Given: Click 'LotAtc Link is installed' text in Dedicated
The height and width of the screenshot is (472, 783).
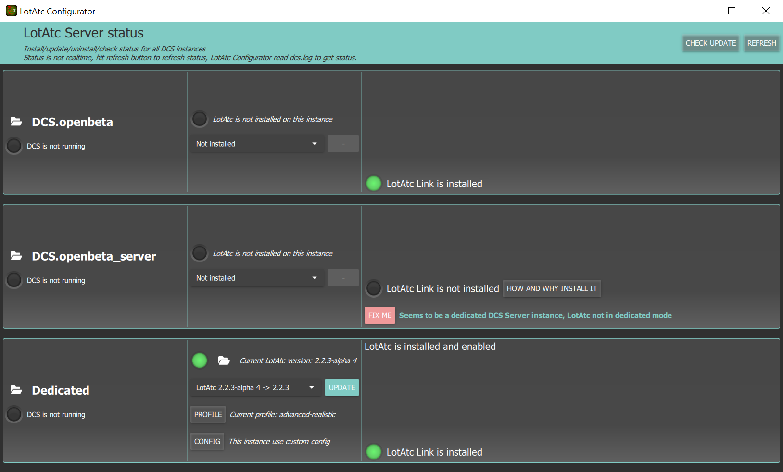Looking at the screenshot, I should [434, 452].
